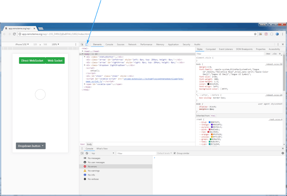Screen dimensions: 287x196
Task: Expand the head element node
Action: click(83, 51)
